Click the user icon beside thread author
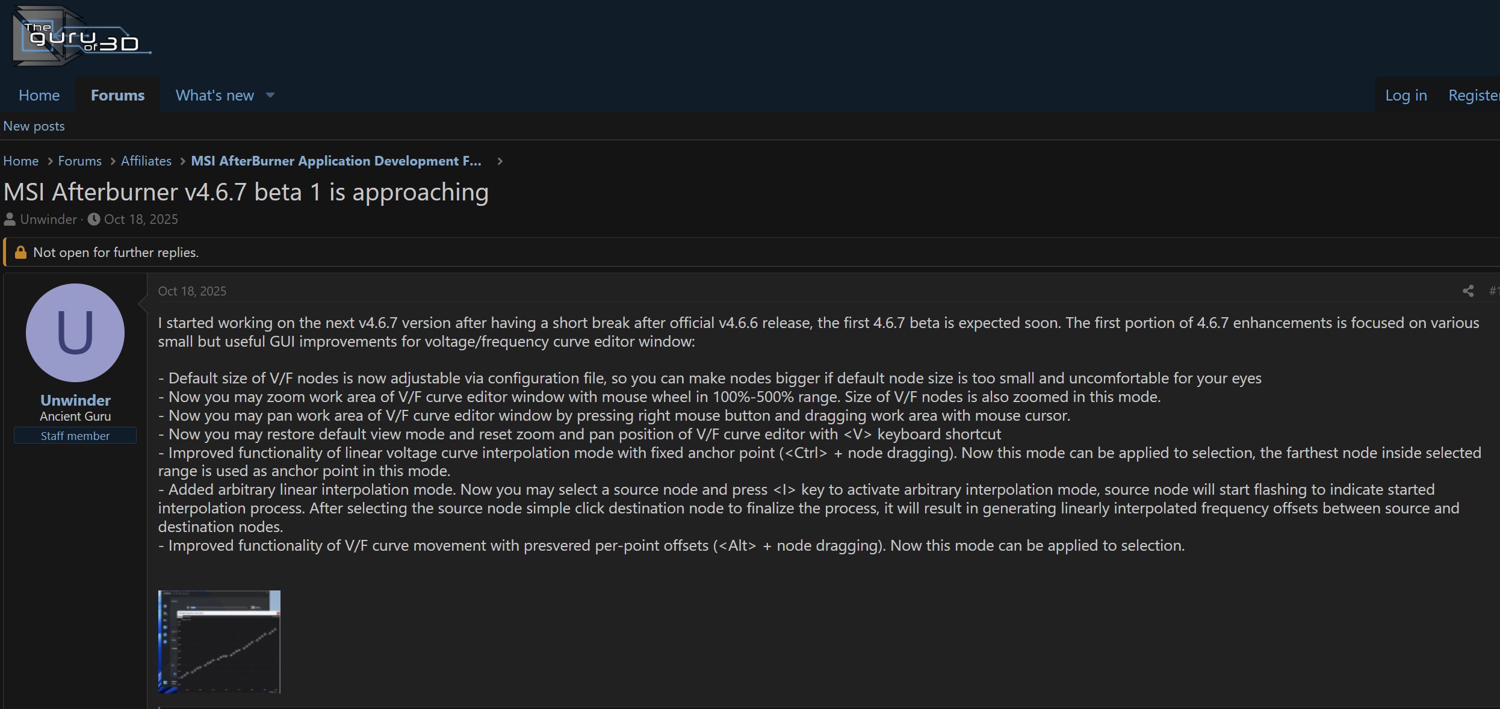The image size is (1500, 709). click(10, 219)
